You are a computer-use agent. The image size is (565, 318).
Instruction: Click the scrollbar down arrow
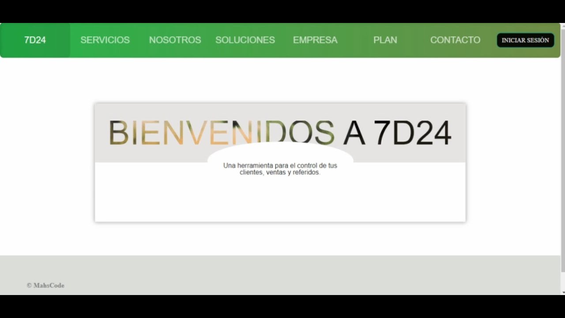coord(563,292)
